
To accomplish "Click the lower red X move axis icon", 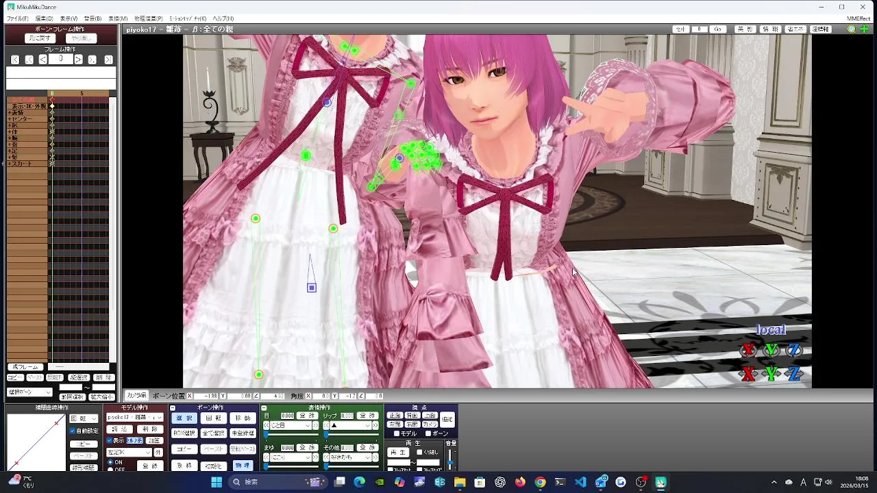I will [x=748, y=374].
